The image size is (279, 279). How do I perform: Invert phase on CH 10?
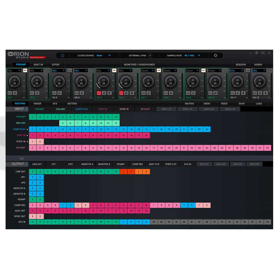tap(215, 93)
